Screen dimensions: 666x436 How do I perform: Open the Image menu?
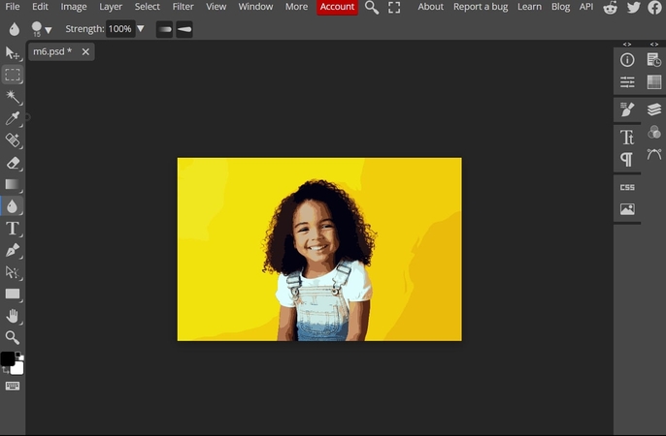74,7
